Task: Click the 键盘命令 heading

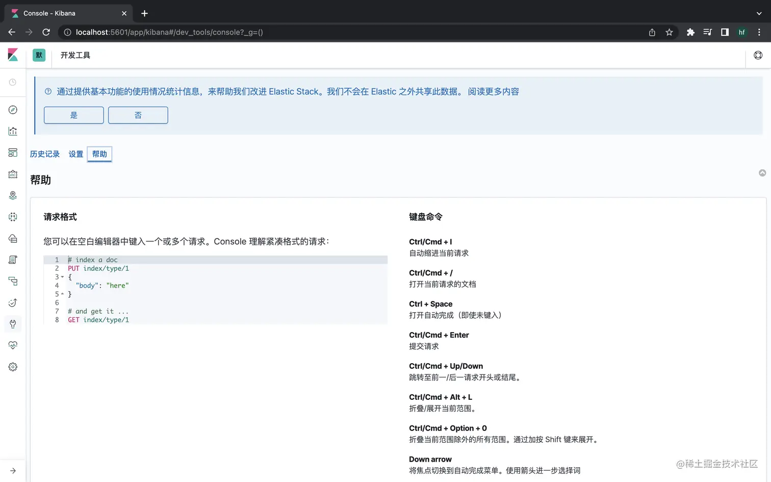Action: click(426, 217)
